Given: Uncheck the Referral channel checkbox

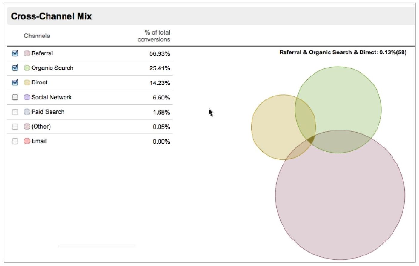Looking at the screenshot, I should 15,53.
